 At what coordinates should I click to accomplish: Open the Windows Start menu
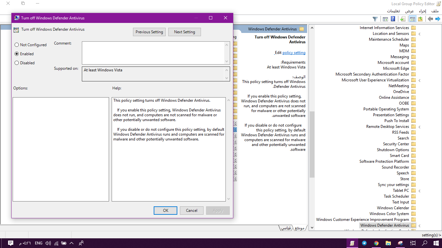coord(436,243)
